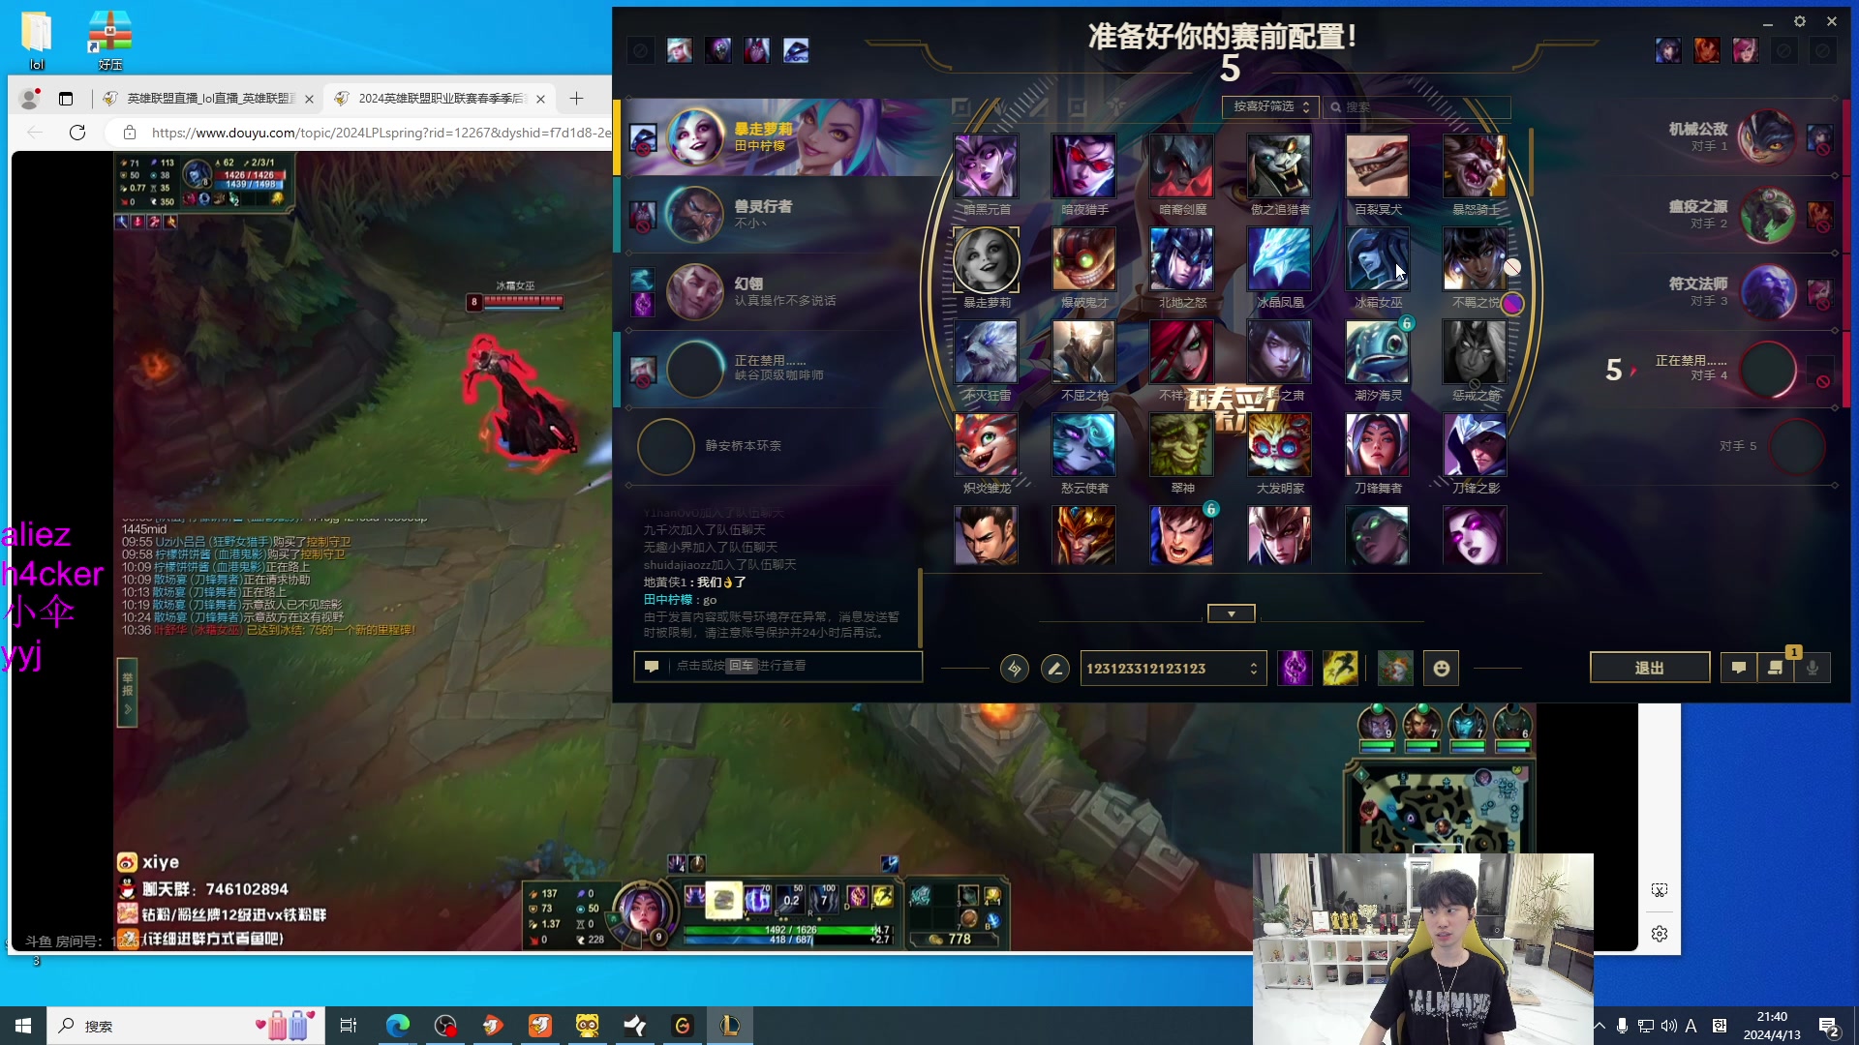Choose the 暗裔剑魔 champion portrait
Image resolution: width=1859 pixels, height=1045 pixels.
pos(1181,166)
